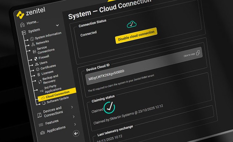Click 'Claimed by:SMartin Systems' text
This screenshot has width=233, height=142.
[114, 118]
